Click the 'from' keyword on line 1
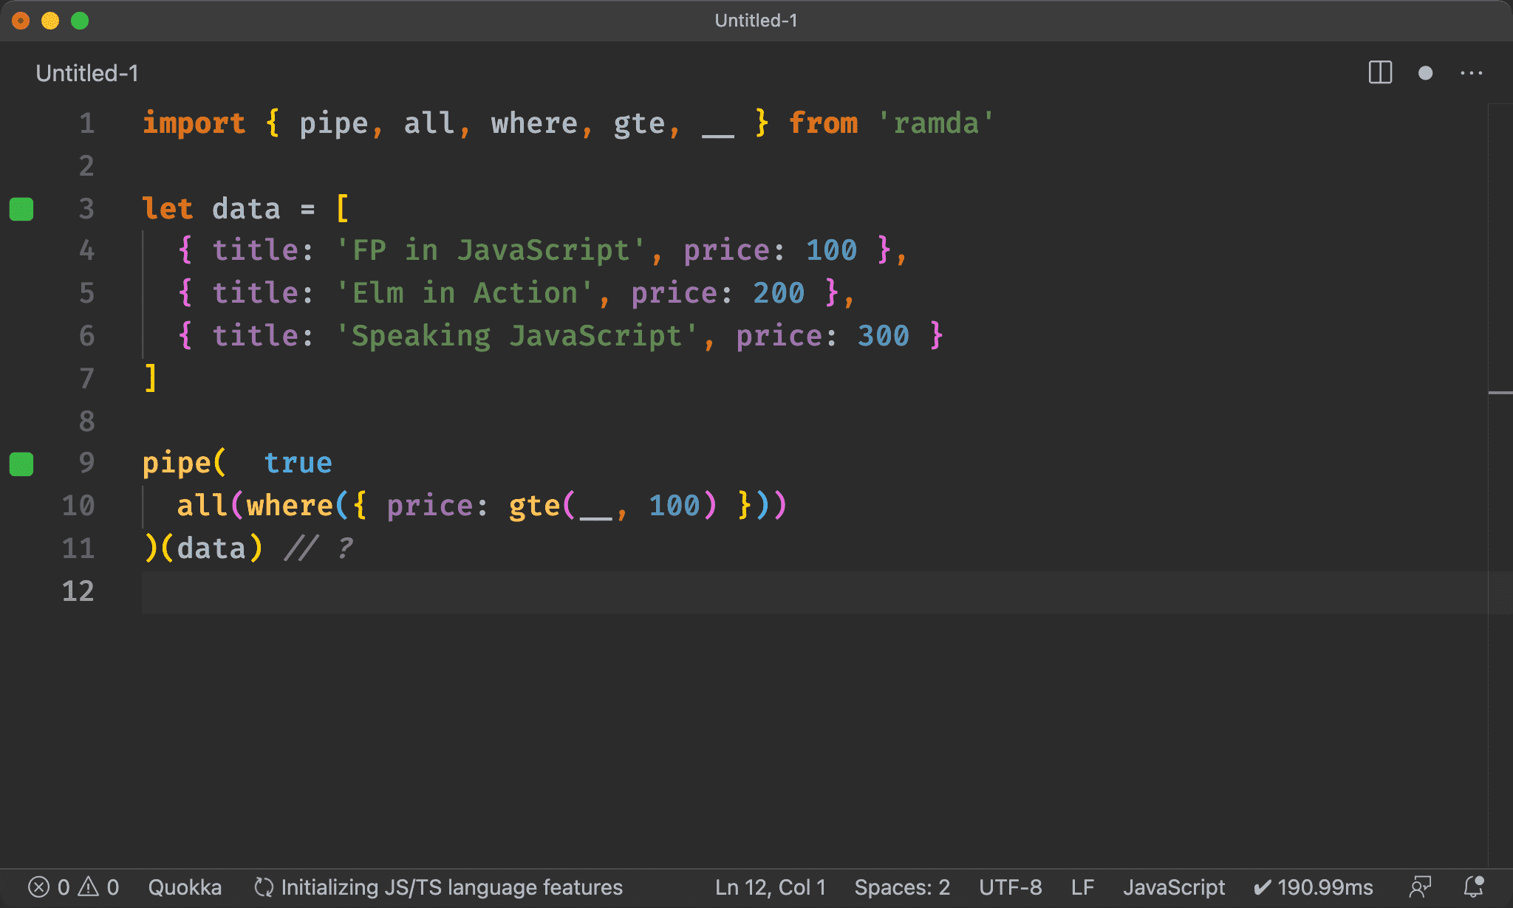This screenshot has width=1513, height=908. 823,123
